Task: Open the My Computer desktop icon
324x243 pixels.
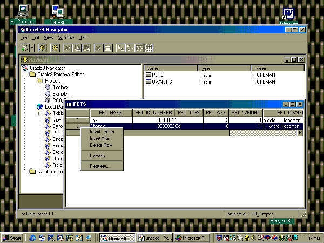Action: tap(23, 14)
